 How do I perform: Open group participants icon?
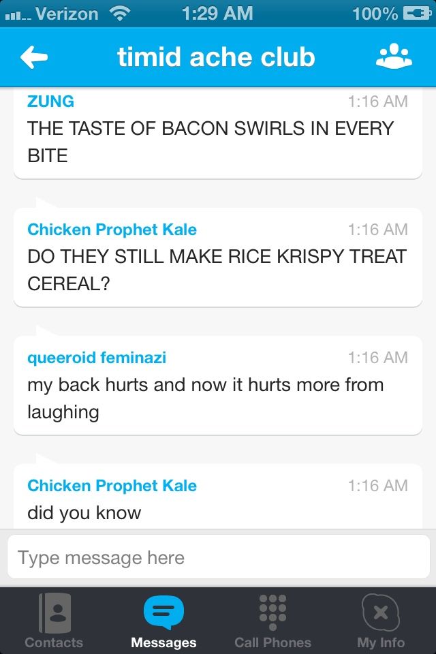coord(394,58)
